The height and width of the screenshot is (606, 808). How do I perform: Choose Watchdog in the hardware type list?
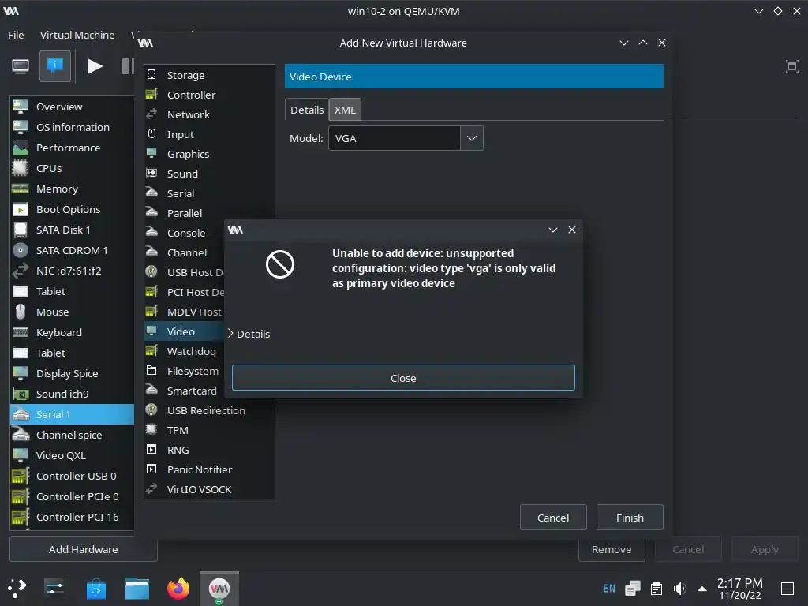coord(185,351)
